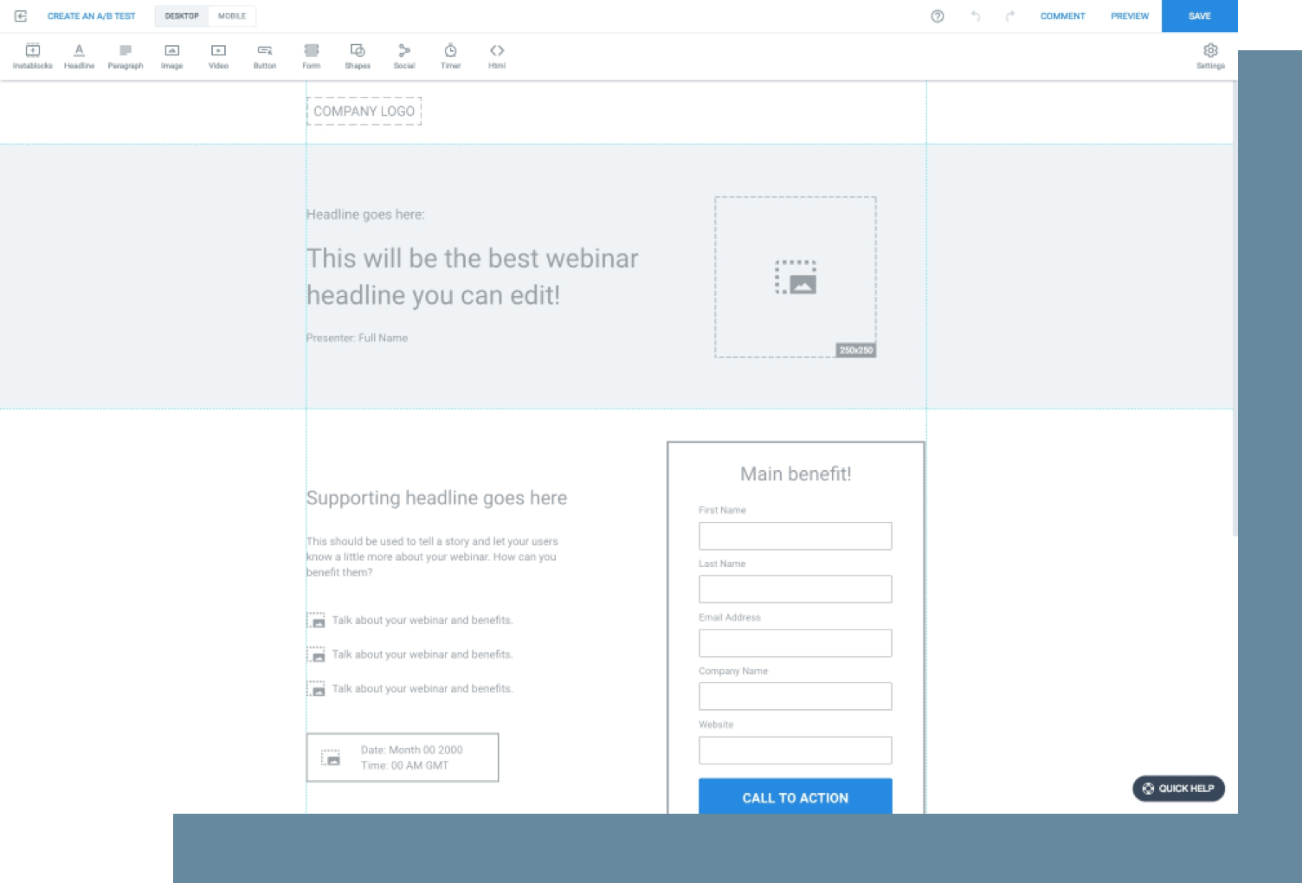1302x883 pixels.
Task: Switch to Mobile view
Action: (231, 16)
